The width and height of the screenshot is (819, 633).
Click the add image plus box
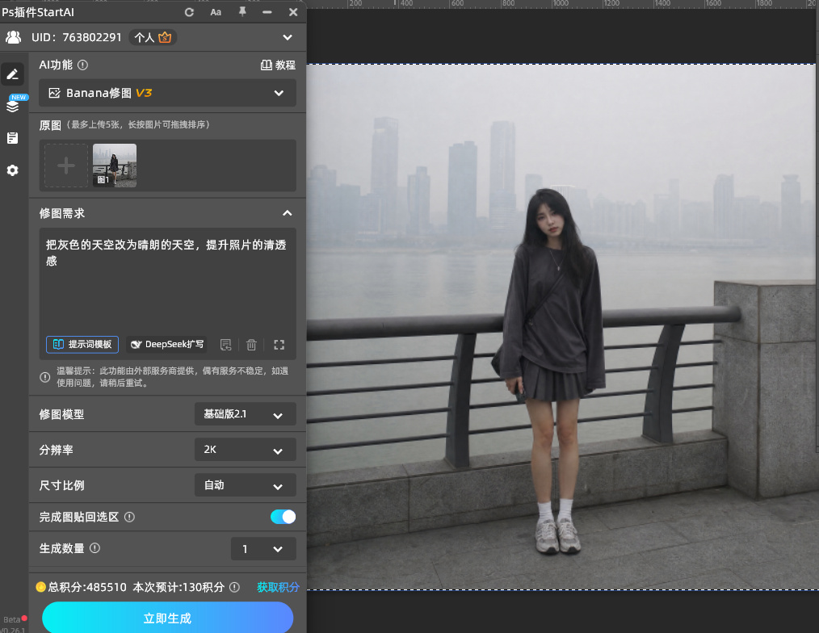(66, 166)
